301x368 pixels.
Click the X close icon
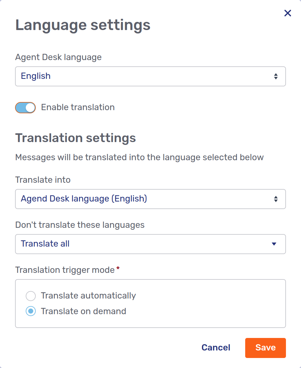288,13
